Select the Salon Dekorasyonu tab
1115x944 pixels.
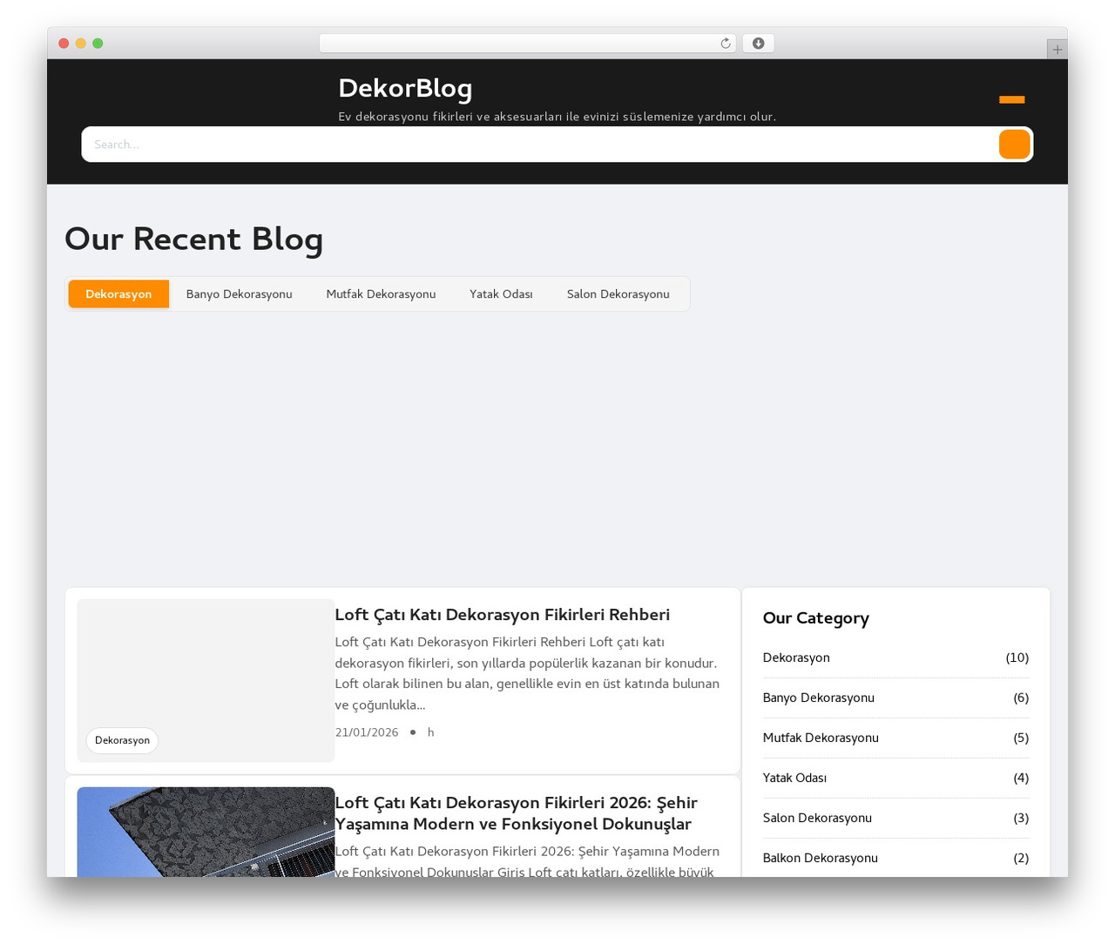[618, 293]
